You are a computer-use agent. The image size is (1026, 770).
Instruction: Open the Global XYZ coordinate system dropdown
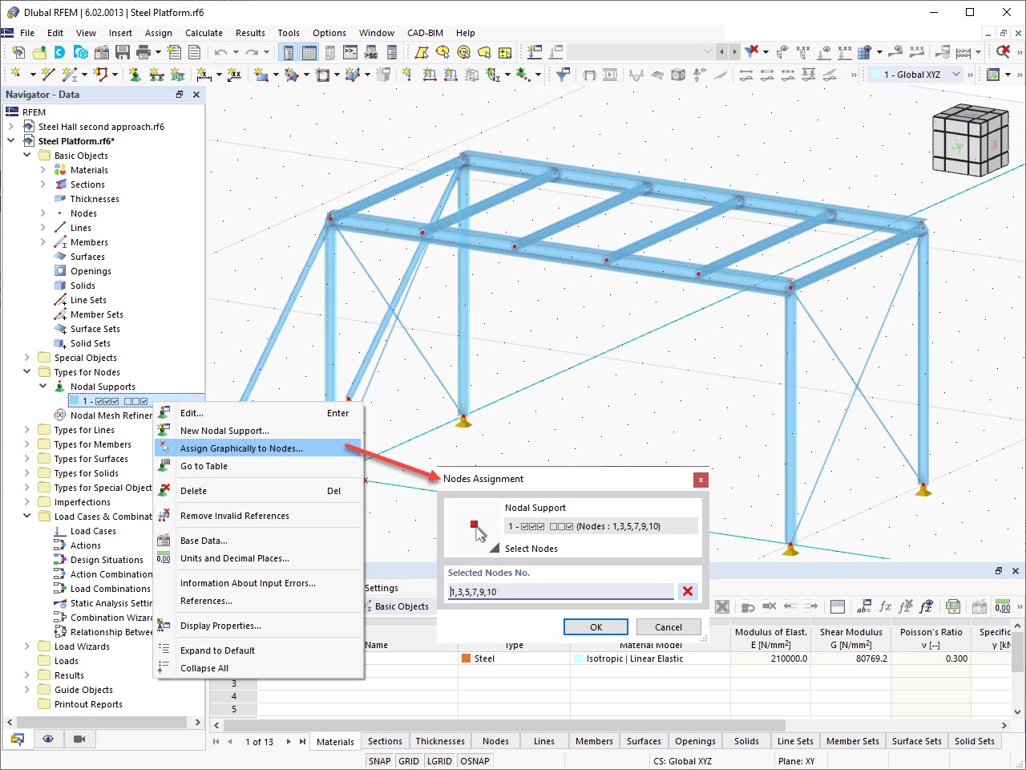[x=955, y=75]
